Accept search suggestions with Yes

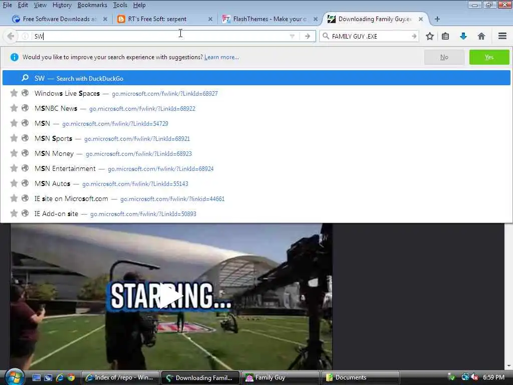point(489,57)
